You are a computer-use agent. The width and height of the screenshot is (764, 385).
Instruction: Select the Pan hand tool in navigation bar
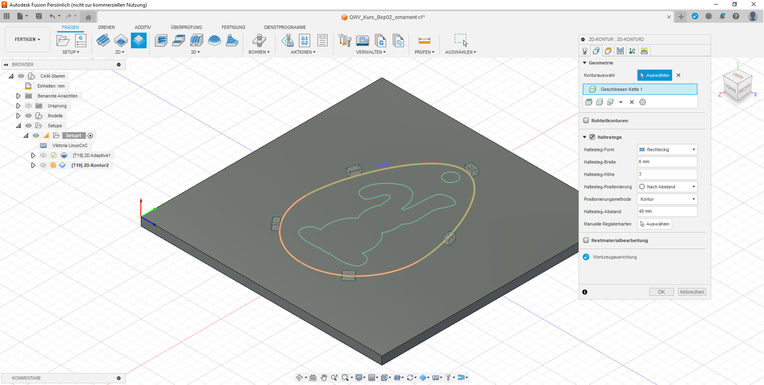pos(324,378)
